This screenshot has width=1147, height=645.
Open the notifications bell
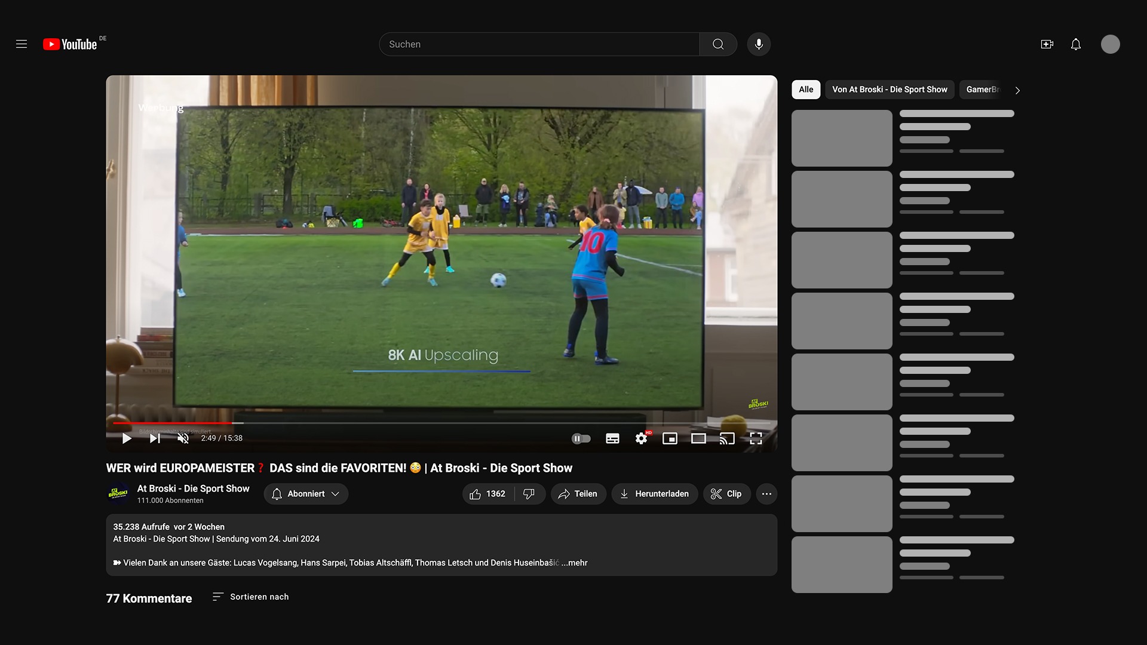(x=1076, y=44)
